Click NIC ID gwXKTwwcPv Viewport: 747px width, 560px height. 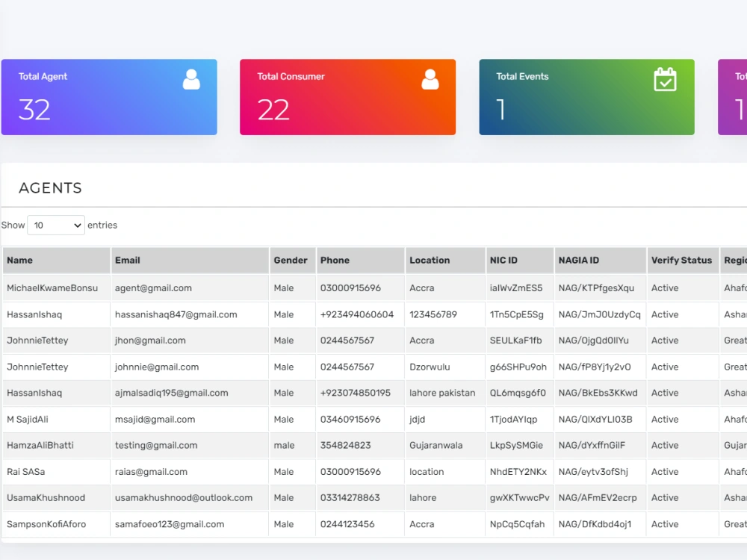click(519, 497)
